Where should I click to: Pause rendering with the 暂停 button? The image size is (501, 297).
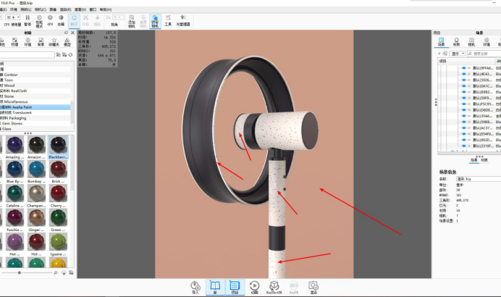tap(28, 20)
